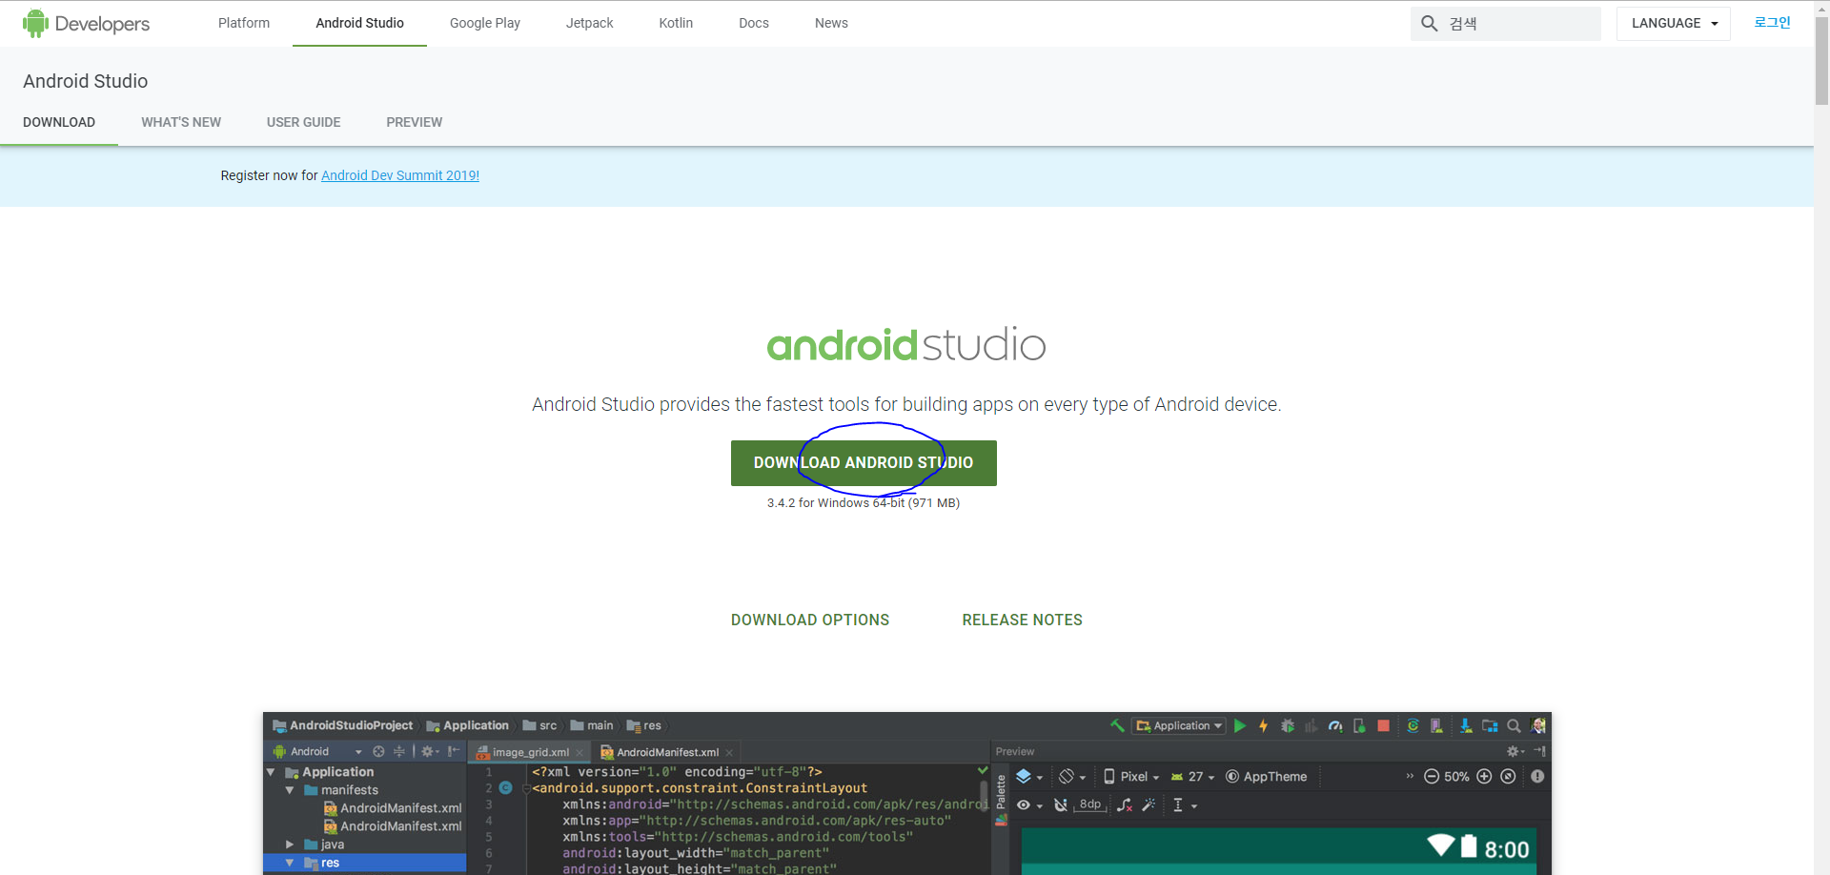1830x875 pixels.
Task: Follow the Android Dev Summit 2019! link
Action: point(400,175)
